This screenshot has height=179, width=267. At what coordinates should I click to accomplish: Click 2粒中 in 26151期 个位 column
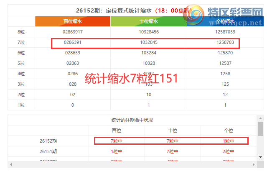click(228, 151)
